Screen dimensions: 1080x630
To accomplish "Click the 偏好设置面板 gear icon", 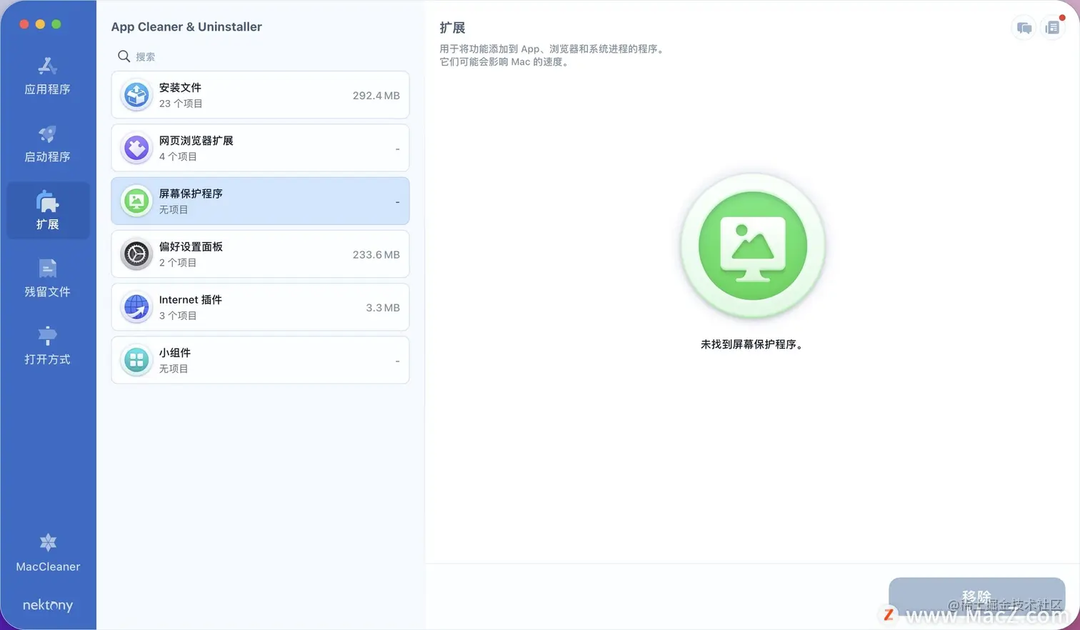I will pos(136,254).
